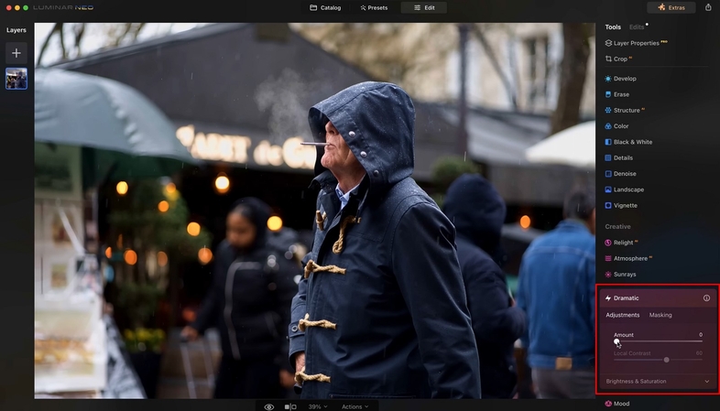This screenshot has height=411, width=720.
Task: Switch to the Presets tab
Action: pos(374,8)
